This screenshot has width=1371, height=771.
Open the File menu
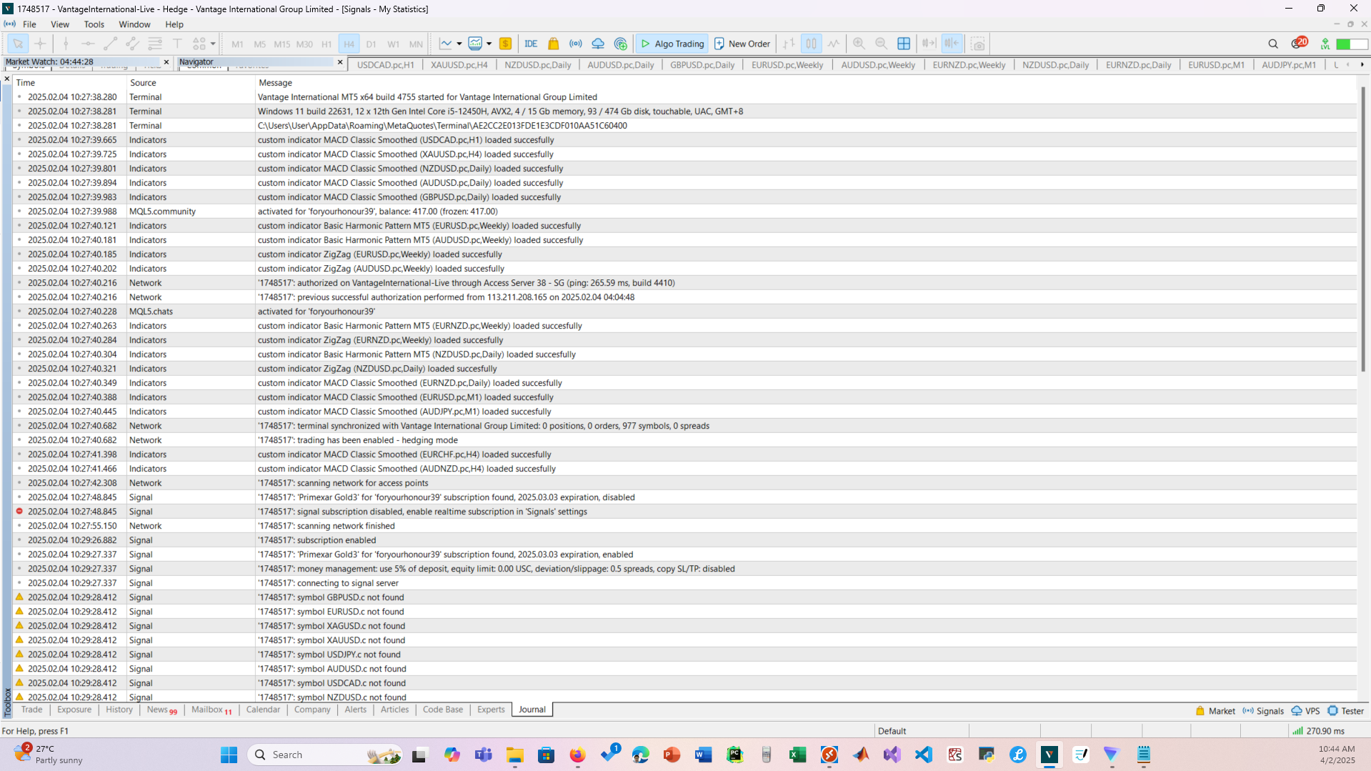[29, 24]
